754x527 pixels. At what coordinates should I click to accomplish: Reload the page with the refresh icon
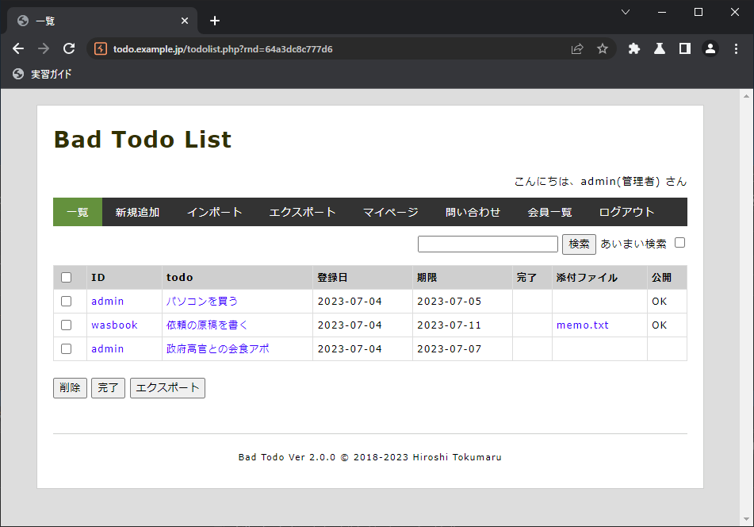click(x=69, y=48)
